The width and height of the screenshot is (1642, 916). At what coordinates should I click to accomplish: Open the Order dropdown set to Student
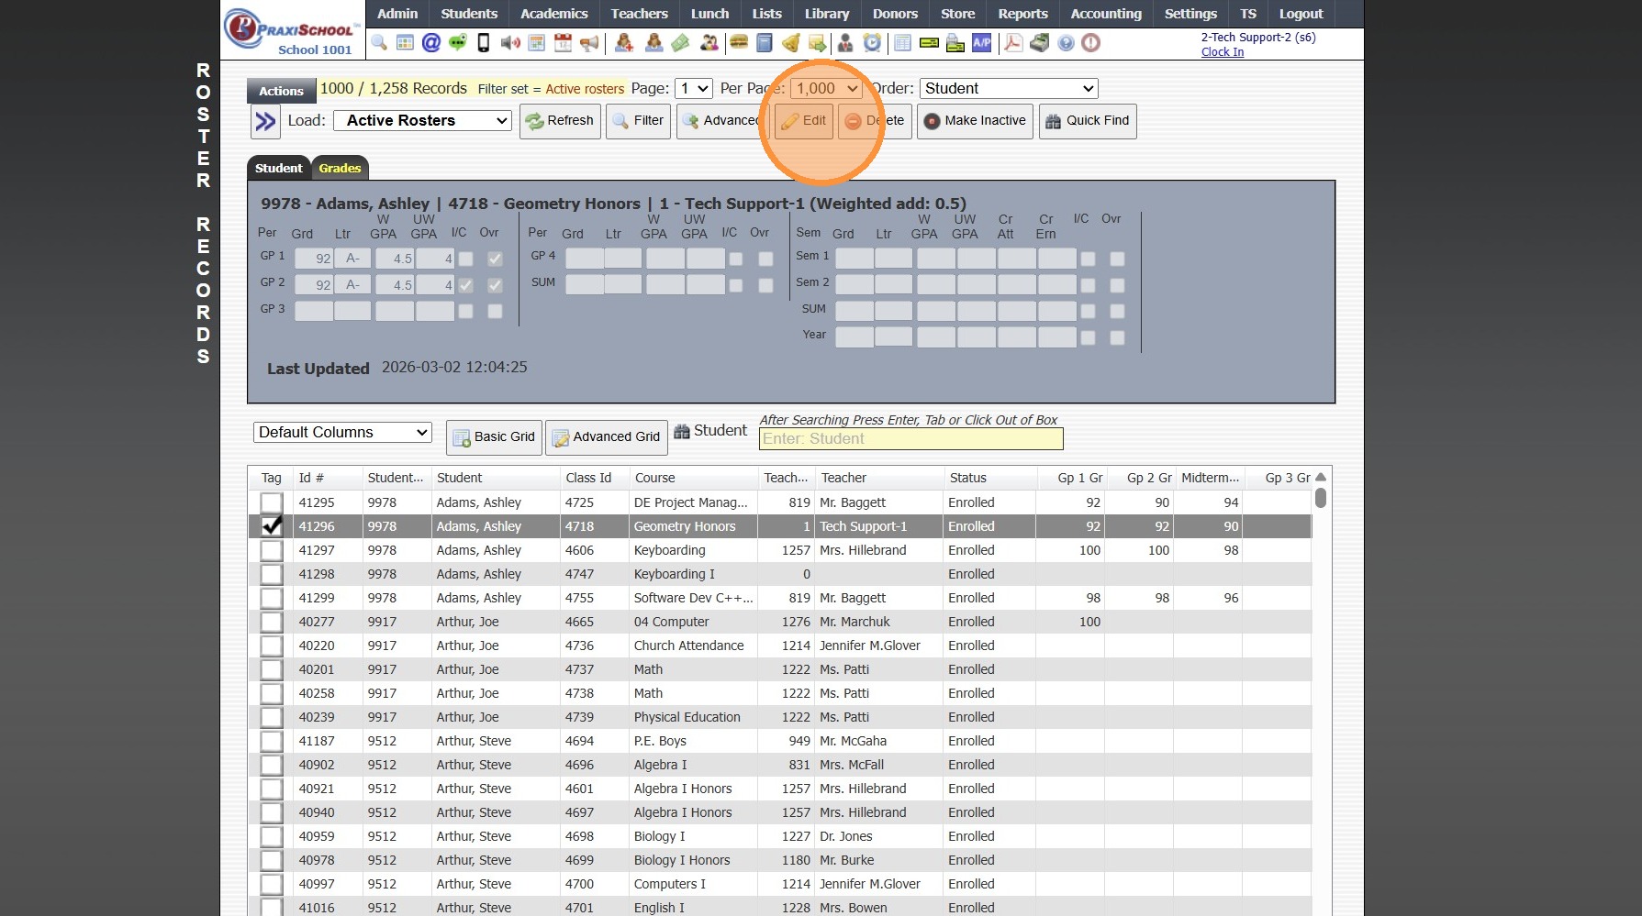click(1008, 88)
